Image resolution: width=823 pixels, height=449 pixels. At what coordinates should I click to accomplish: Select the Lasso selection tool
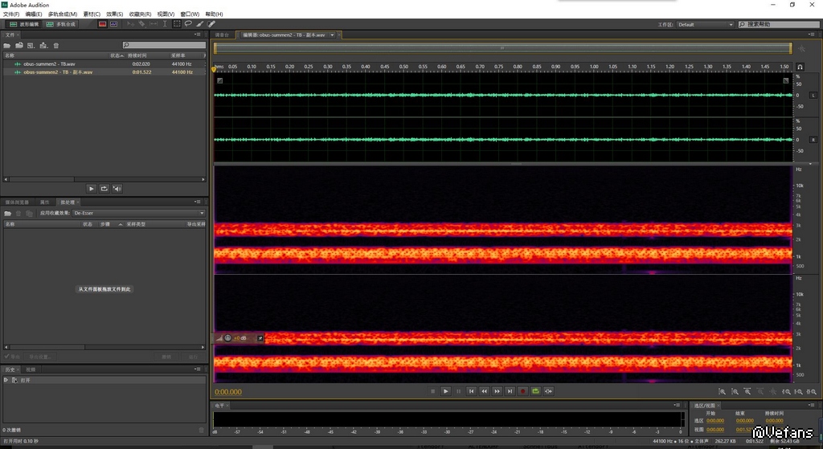point(188,24)
